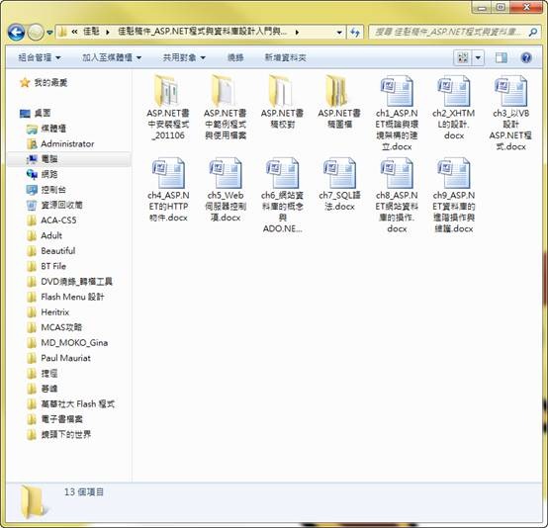The width and height of the screenshot is (548, 528).
Task: Select Heritrix folder in sidebar
Action: click(x=47, y=312)
